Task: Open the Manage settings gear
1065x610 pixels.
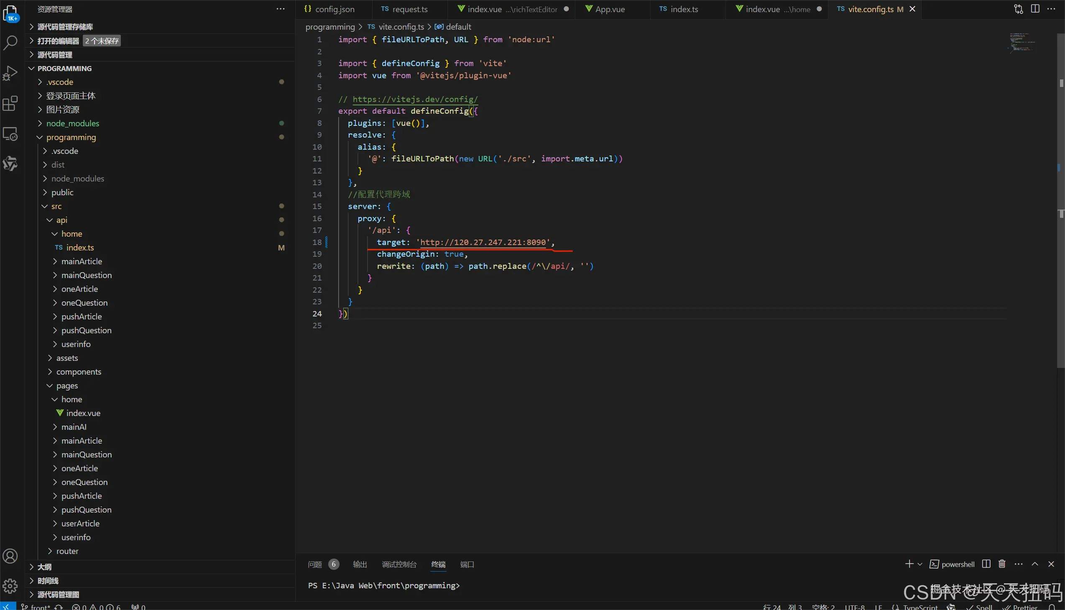Action: tap(10, 586)
